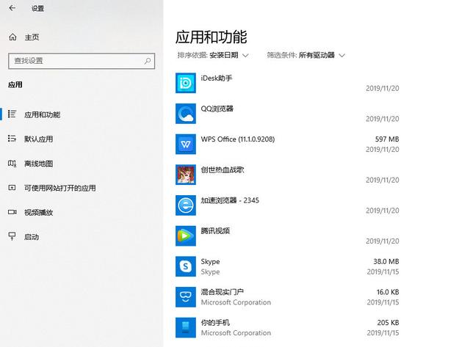Go back with the arrow in Settings

click(x=12, y=8)
